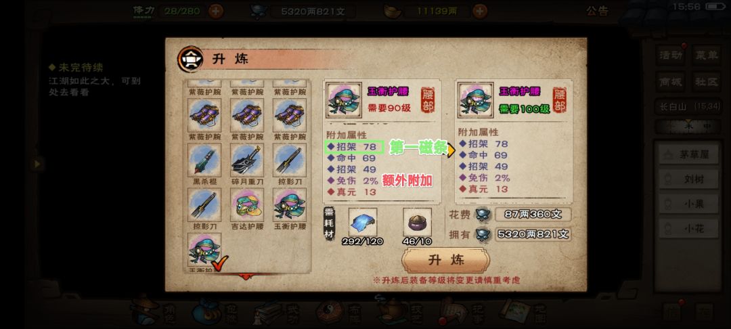Select the 茅草屋 location entry
The width and height of the screenshot is (731, 329).
688,154
